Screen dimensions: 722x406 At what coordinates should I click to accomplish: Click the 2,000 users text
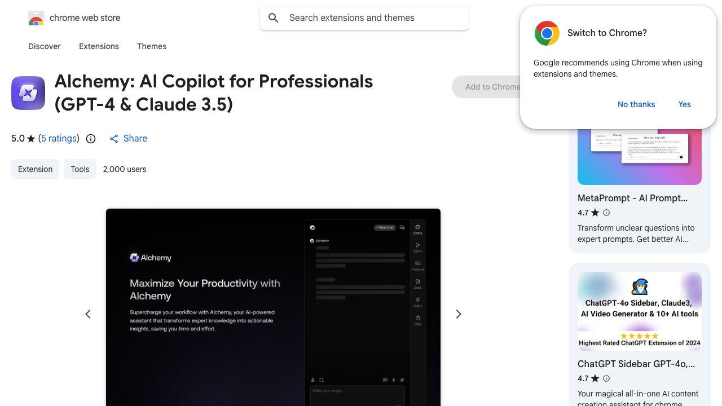(x=125, y=169)
